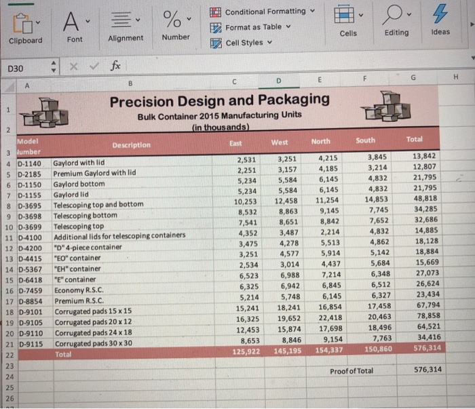The width and height of the screenshot is (475, 409).
Task: Click the Name Box showing D30
Action: coord(26,69)
